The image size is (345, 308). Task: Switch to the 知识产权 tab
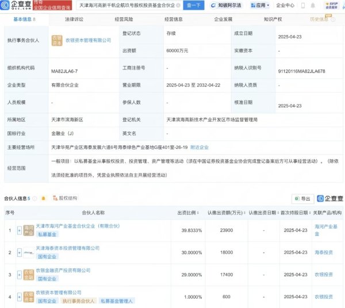(273, 19)
